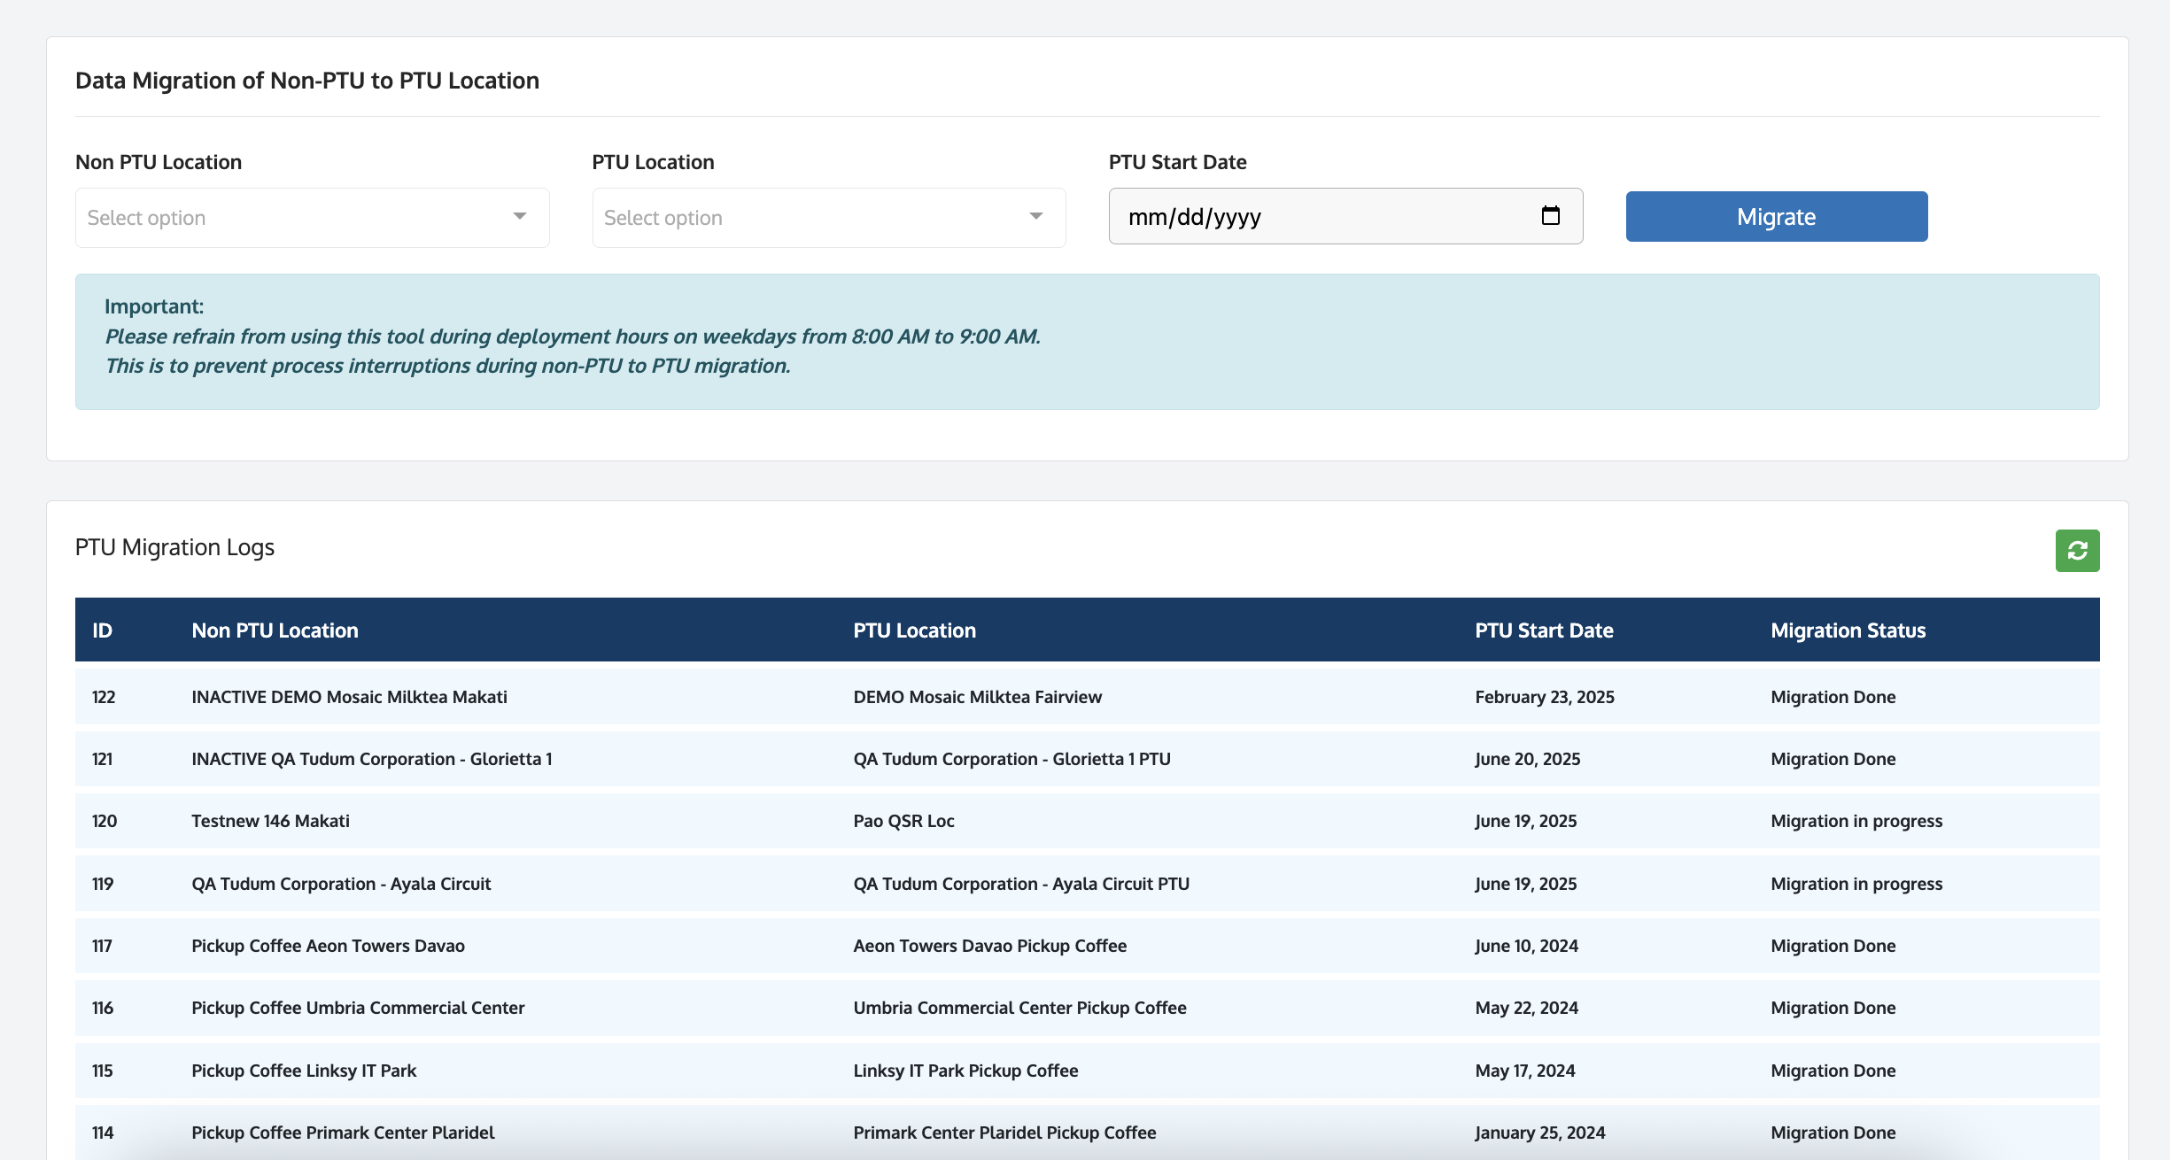
Task: Click Migration in progress status for ID 120
Action: (x=1856, y=821)
